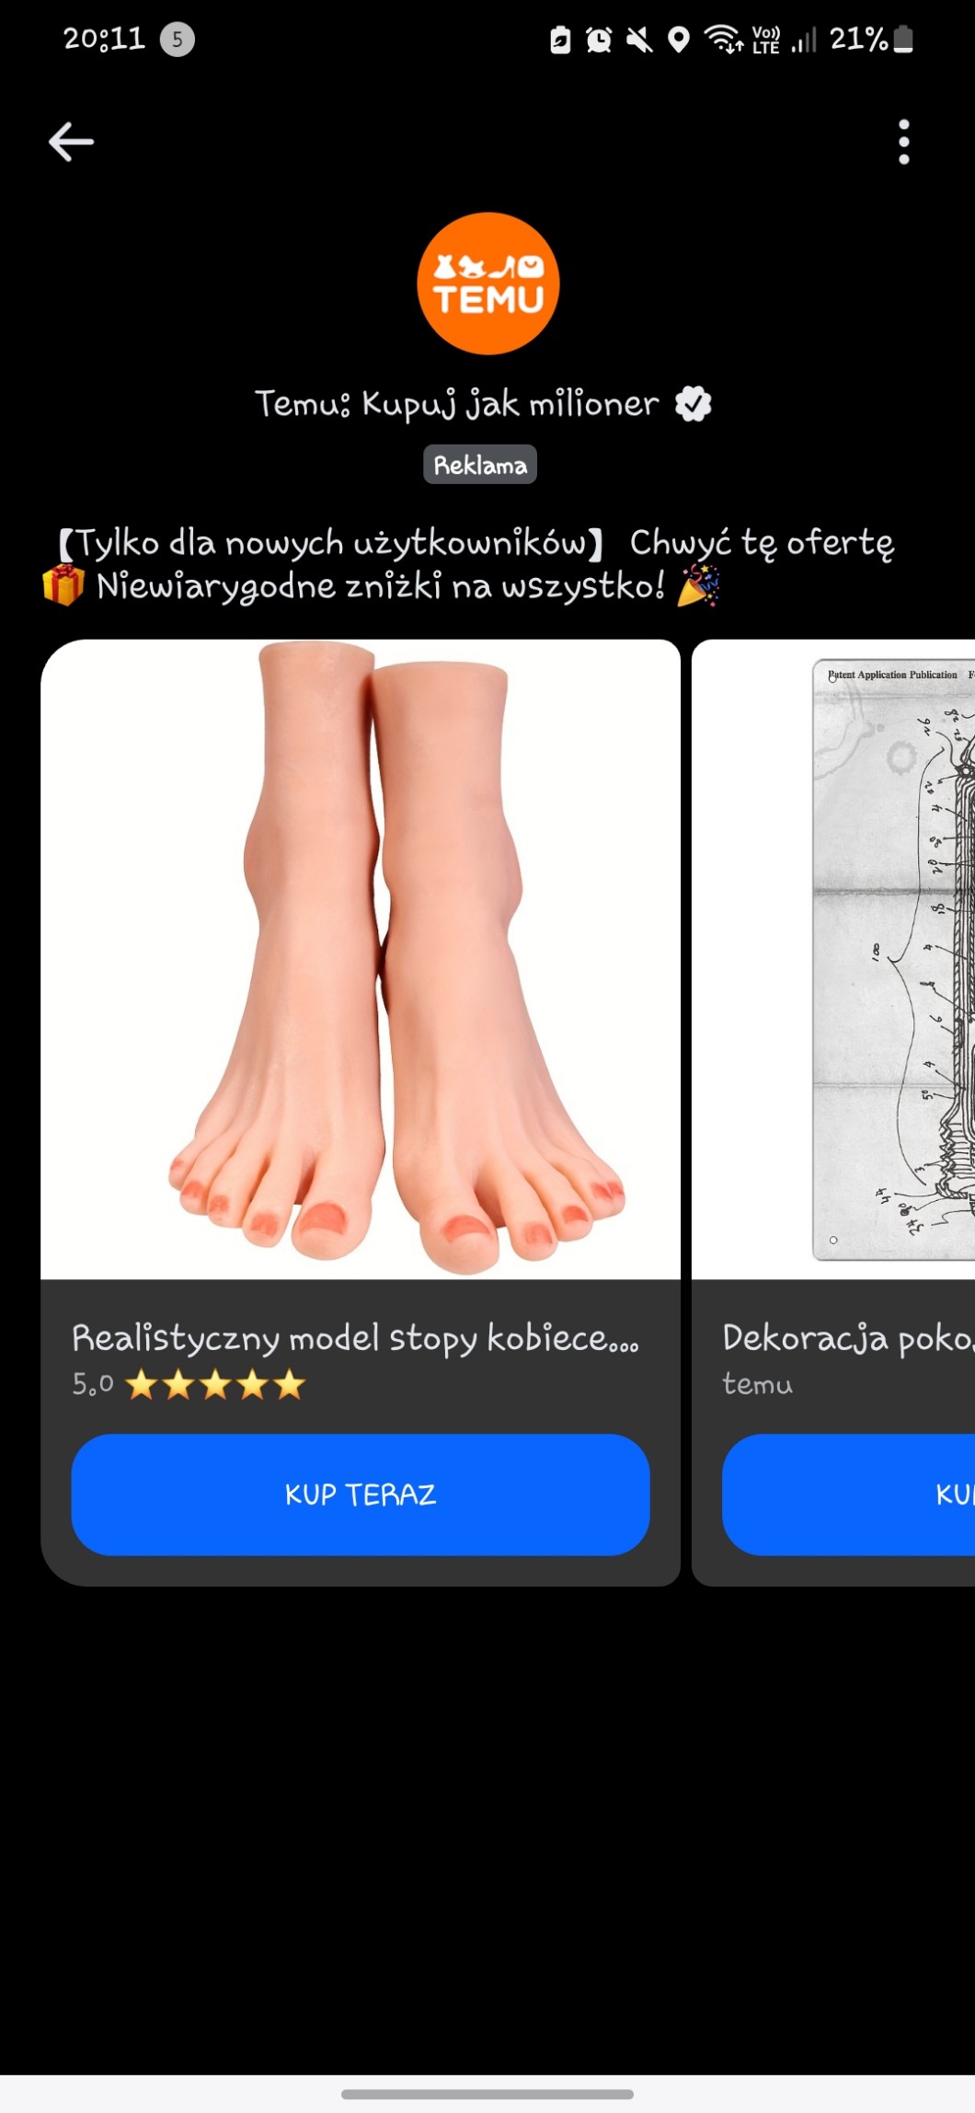975x2113 pixels.
Task: Tap the muted sound status icon
Action: click(x=639, y=40)
